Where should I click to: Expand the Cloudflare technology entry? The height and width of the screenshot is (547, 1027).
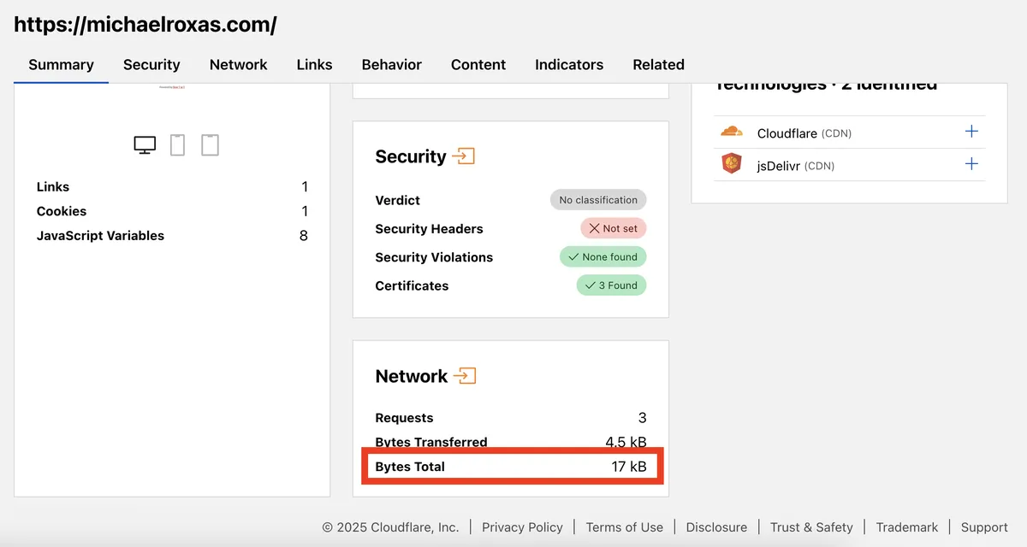971,132
